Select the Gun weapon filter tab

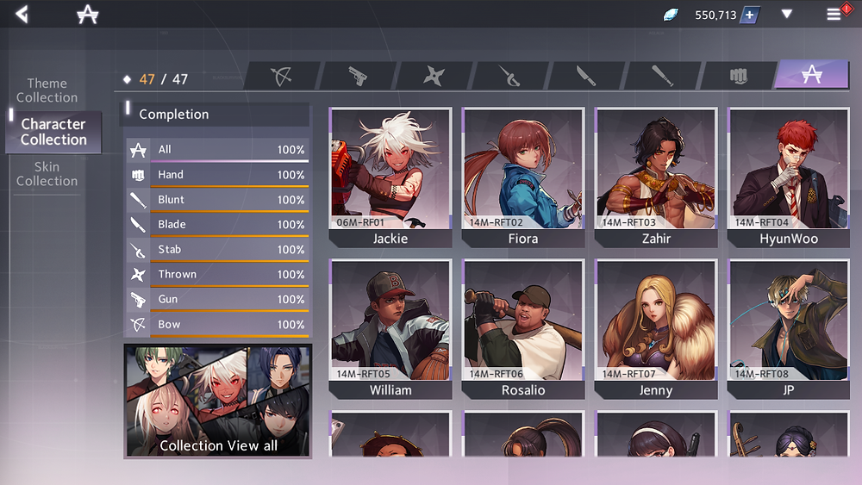[x=358, y=76]
